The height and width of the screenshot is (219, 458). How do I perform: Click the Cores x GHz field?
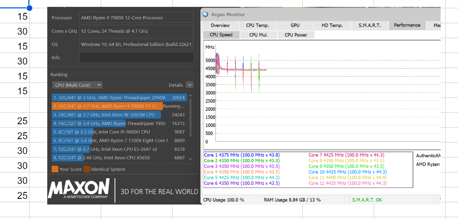point(137,31)
